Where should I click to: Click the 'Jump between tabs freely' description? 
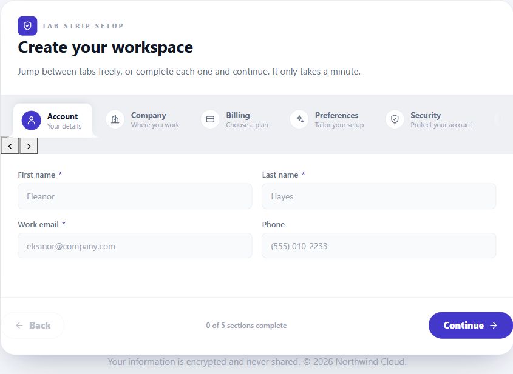click(189, 72)
